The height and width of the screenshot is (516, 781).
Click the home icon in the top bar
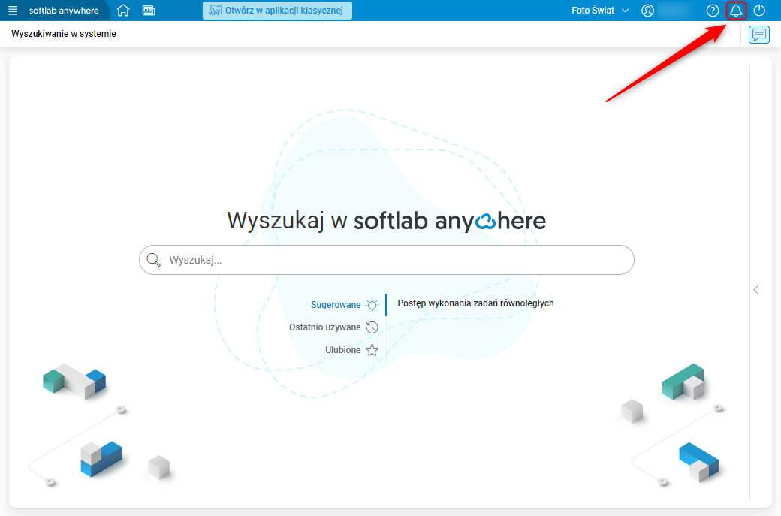tap(125, 11)
